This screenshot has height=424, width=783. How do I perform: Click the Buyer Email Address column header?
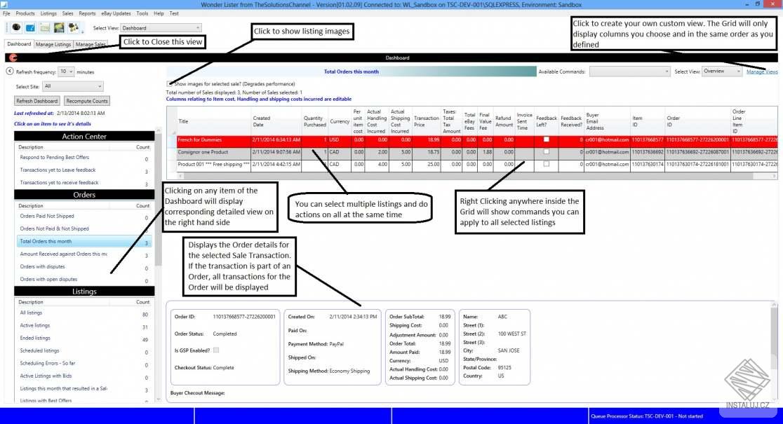pos(607,121)
